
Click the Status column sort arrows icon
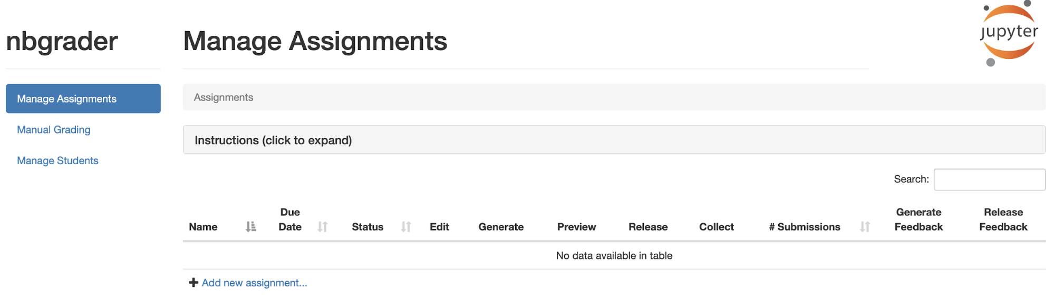(x=406, y=227)
